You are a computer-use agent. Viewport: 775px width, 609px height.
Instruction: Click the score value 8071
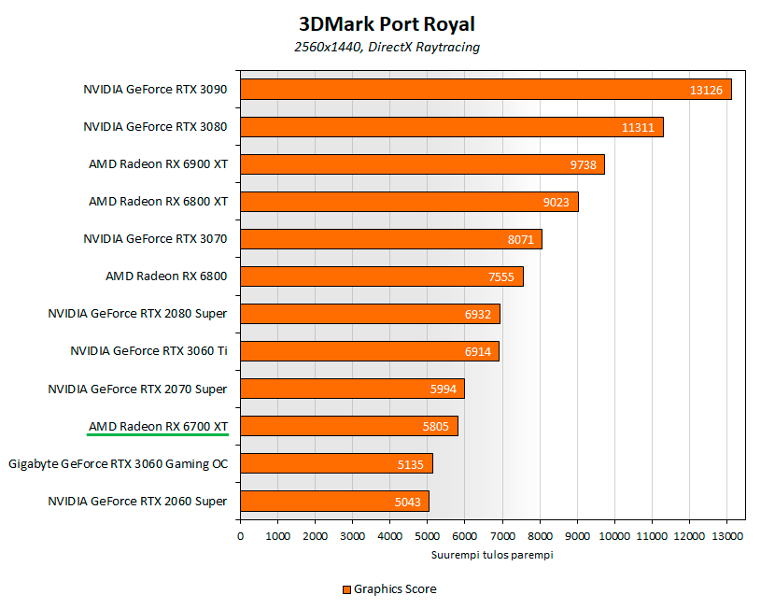click(x=521, y=240)
